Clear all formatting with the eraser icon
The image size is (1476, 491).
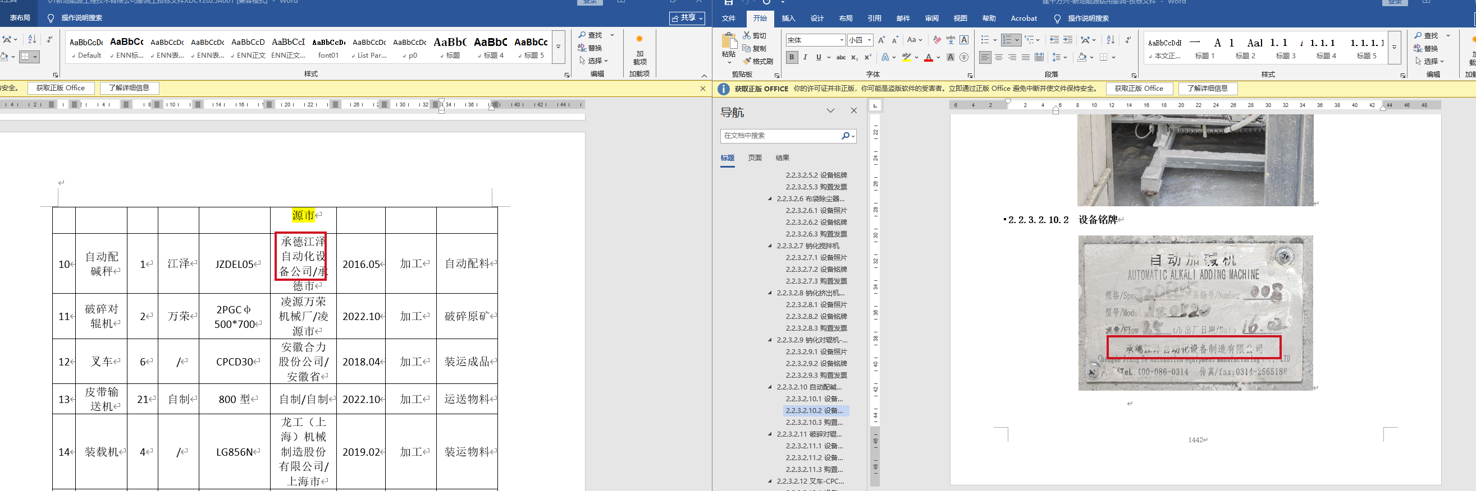point(937,40)
